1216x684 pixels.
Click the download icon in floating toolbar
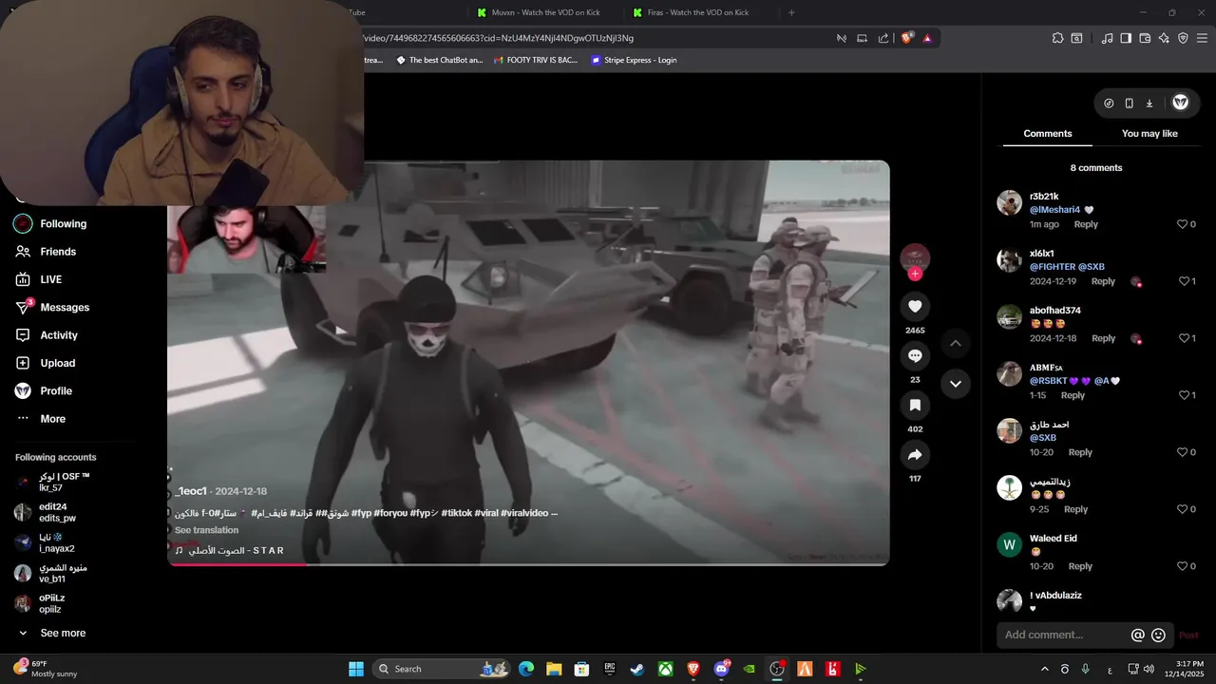coord(1149,103)
